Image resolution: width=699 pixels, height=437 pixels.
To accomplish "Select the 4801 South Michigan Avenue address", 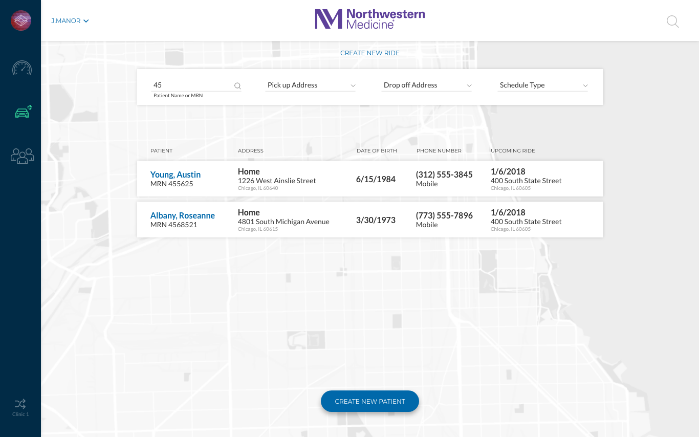I will [283, 222].
